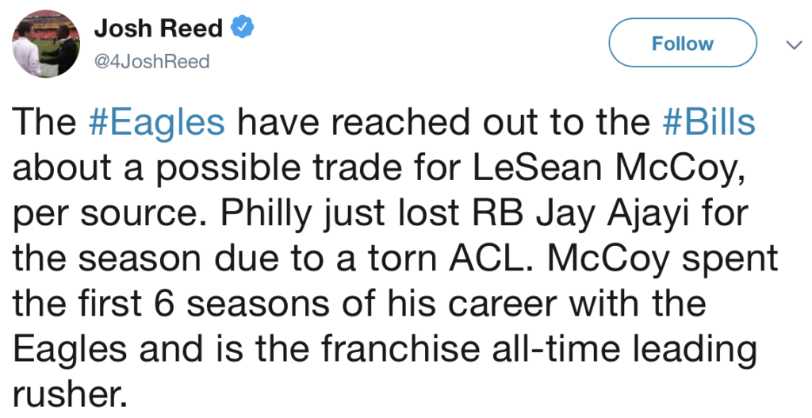This screenshot has height=418, width=812.
Task: Select the @4JoshReed handle
Action: pyautogui.click(x=152, y=60)
